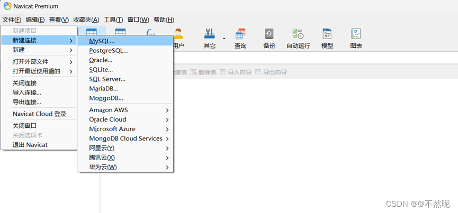This screenshot has height=213, width=458.
Task: Expand the Microsoft Azure submenu arrow
Action: [167, 129]
